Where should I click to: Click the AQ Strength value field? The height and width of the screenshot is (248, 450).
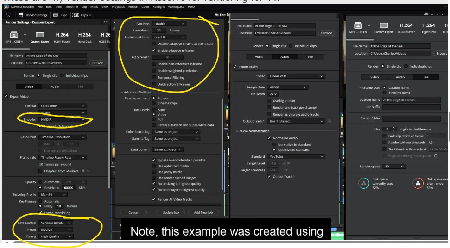click(167, 57)
